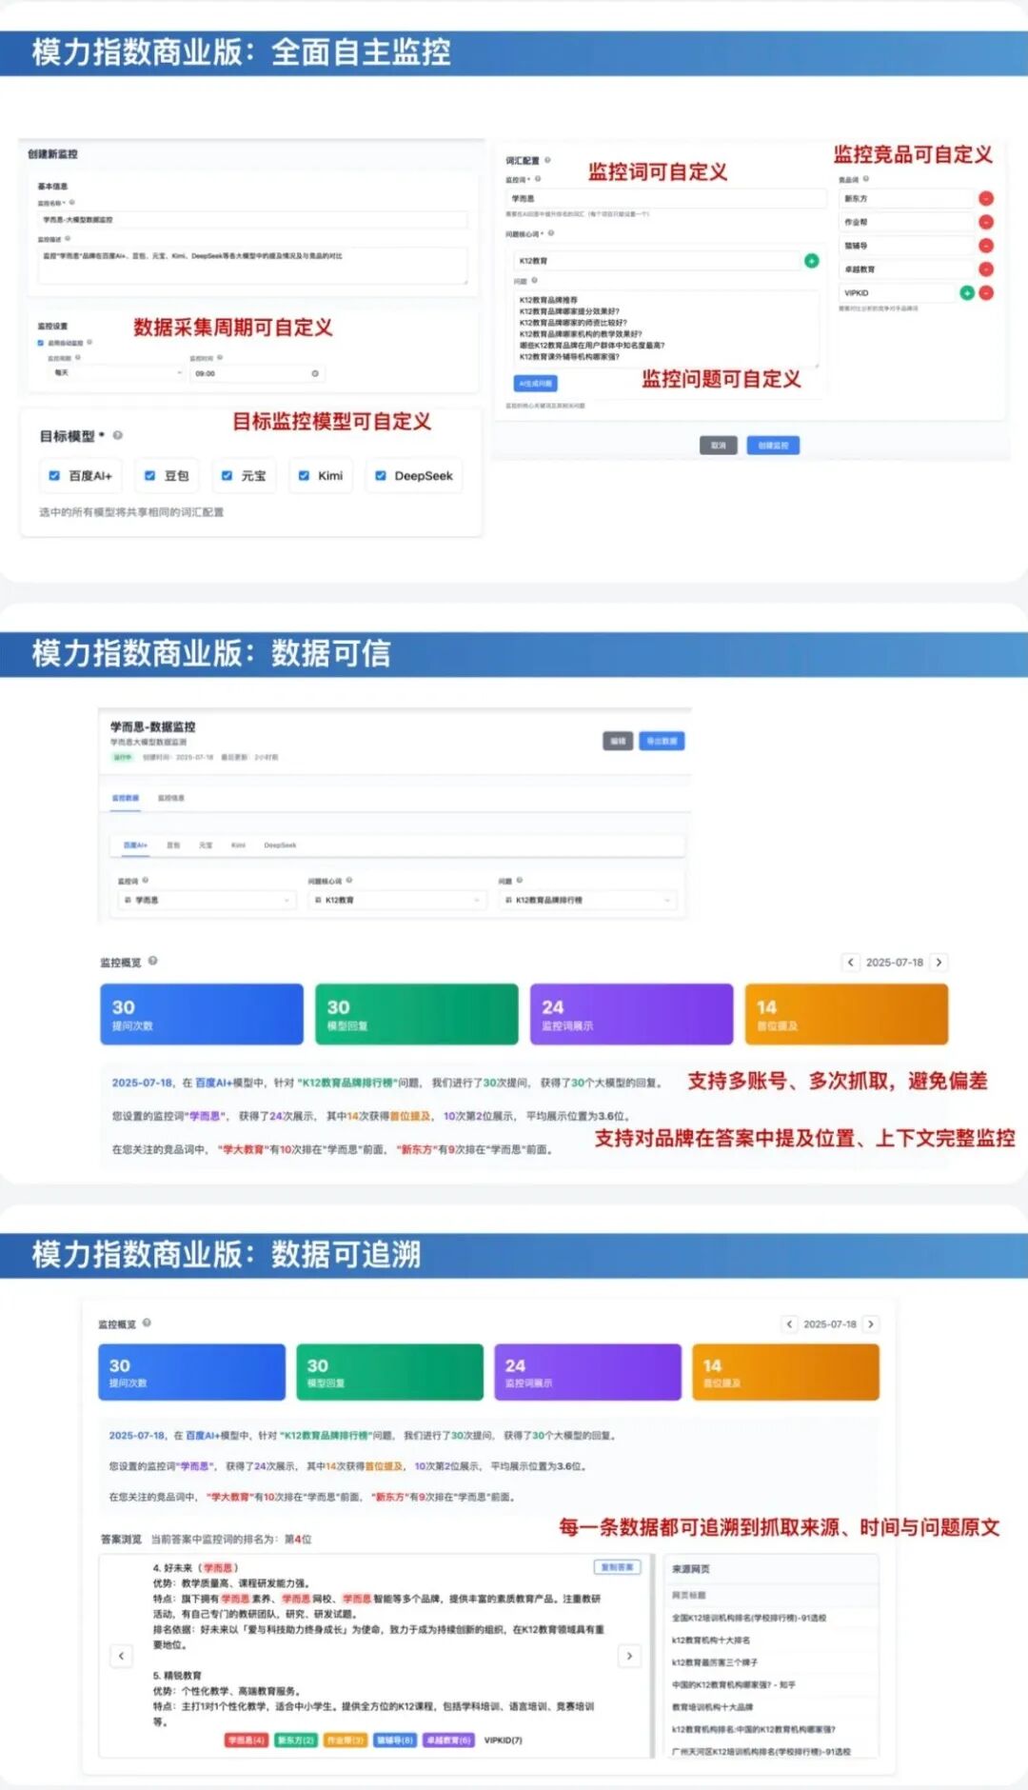Click the green plus icon beside K12教育
Viewport: 1028px width, 1790px height.
[x=811, y=261]
